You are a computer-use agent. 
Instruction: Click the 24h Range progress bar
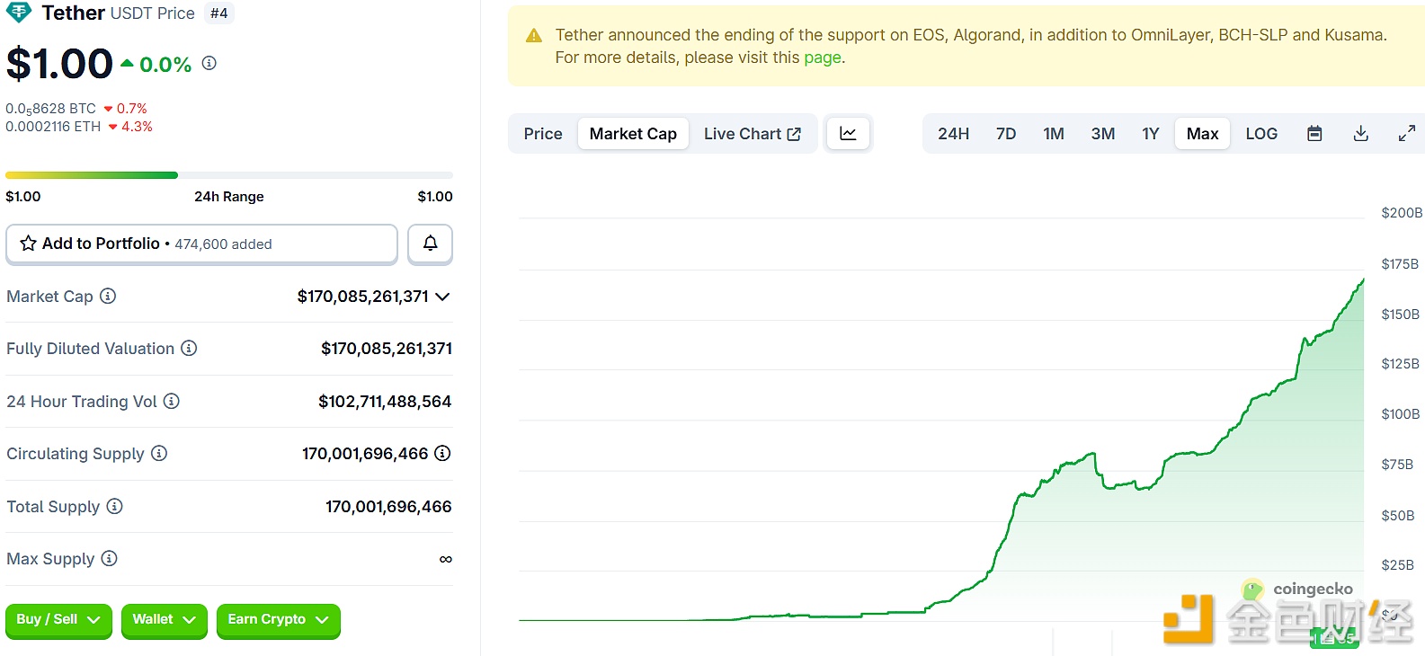pyautogui.click(x=228, y=175)
